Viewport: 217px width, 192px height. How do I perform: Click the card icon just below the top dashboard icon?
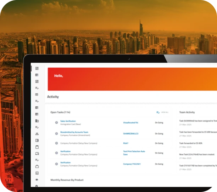[x=37, y=75]
